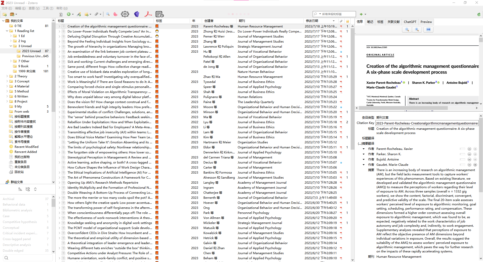Select the 2023 Unread collection
483x262 pixels.
tap(31, 51)
